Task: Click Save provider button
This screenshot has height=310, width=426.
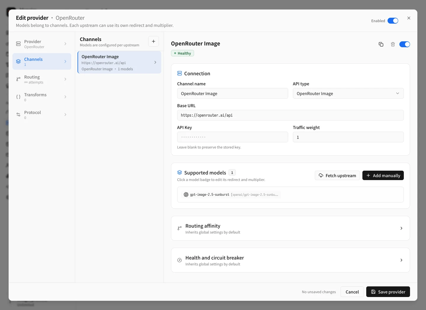Action: pos(388,292)
